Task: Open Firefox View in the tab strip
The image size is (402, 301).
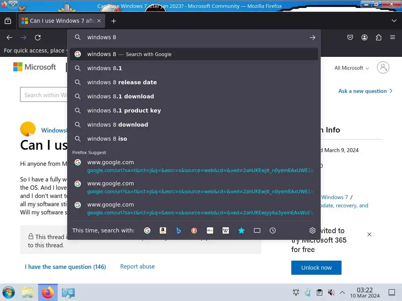Action: [8, 21]
